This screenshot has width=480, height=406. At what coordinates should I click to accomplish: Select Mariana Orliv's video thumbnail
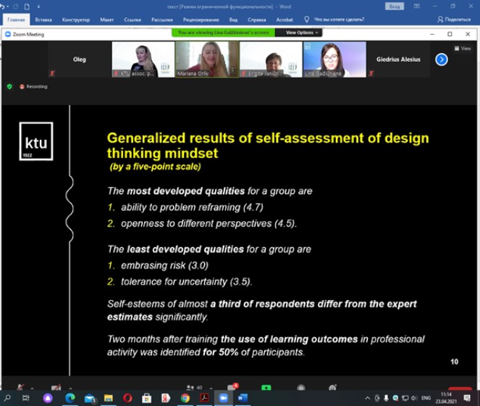pos(207,59)
